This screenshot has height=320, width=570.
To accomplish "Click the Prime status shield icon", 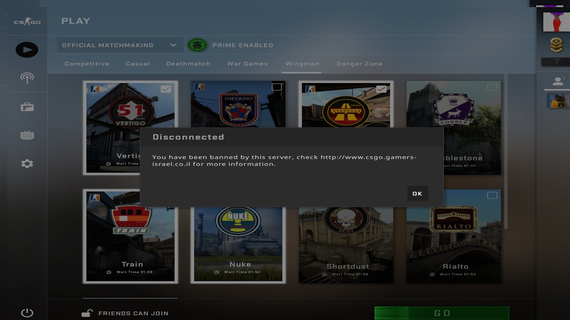I will pos(197,45).
